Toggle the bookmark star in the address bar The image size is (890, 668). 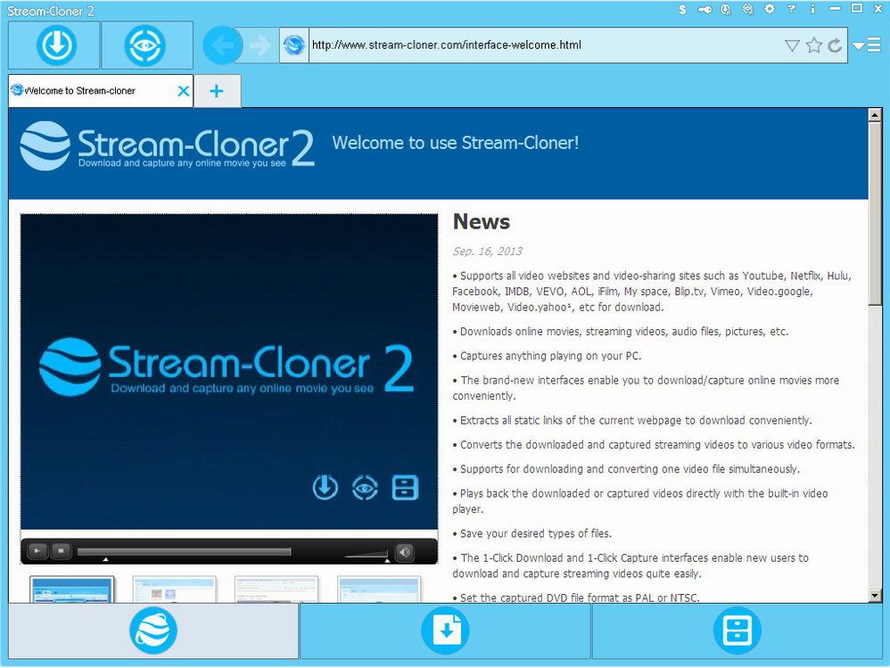click(814, 45)
